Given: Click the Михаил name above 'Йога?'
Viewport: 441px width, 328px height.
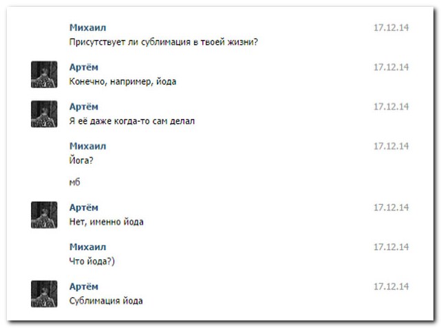Looking at the screenshot, I should coord(88,146).
